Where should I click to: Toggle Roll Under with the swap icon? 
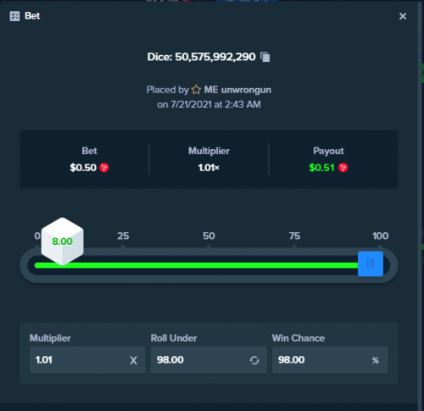[254, 360]
